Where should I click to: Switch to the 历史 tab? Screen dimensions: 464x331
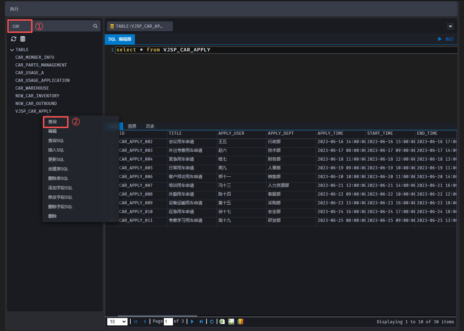[x=150, y=126]
